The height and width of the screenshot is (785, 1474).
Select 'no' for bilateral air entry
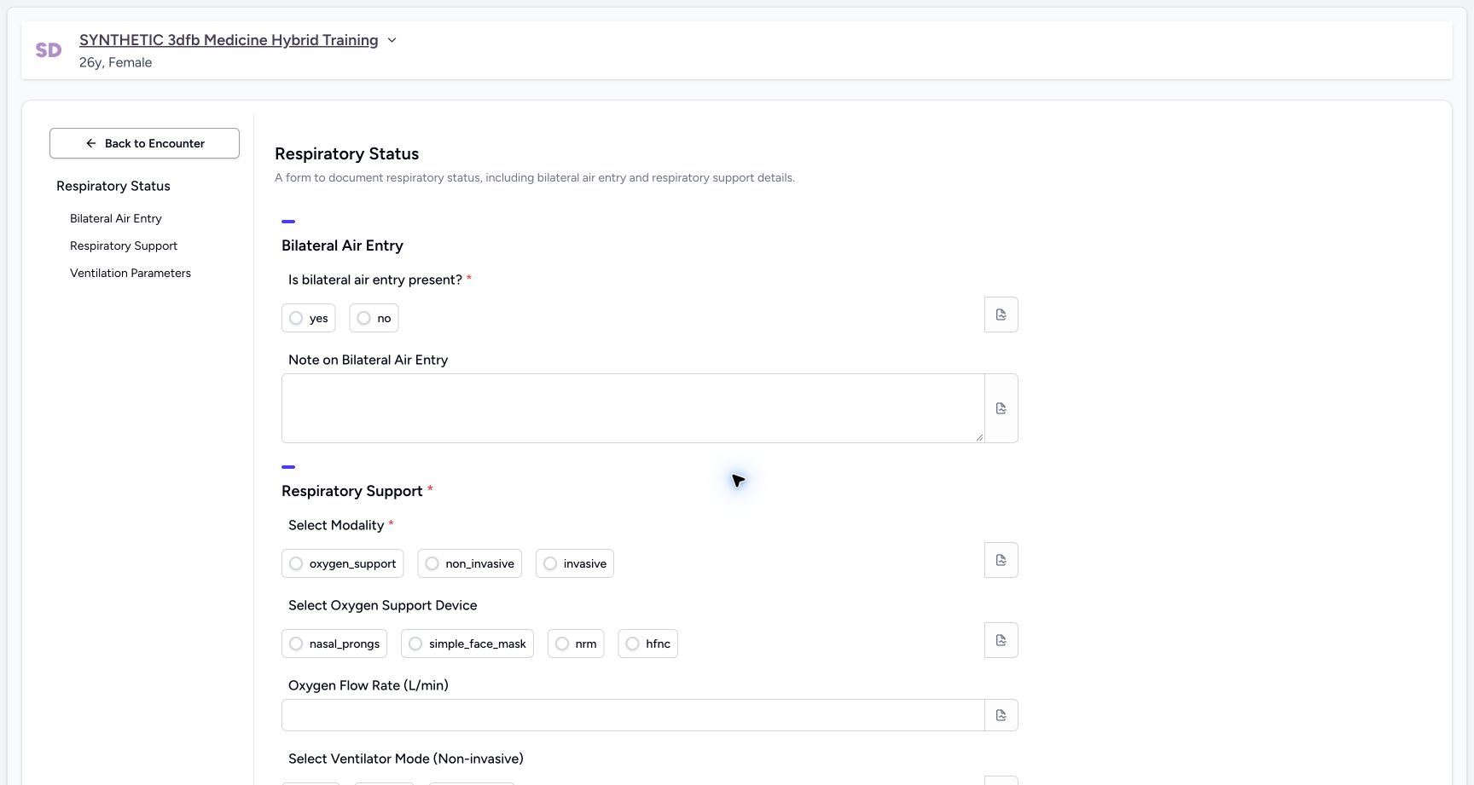click(374, 318)
